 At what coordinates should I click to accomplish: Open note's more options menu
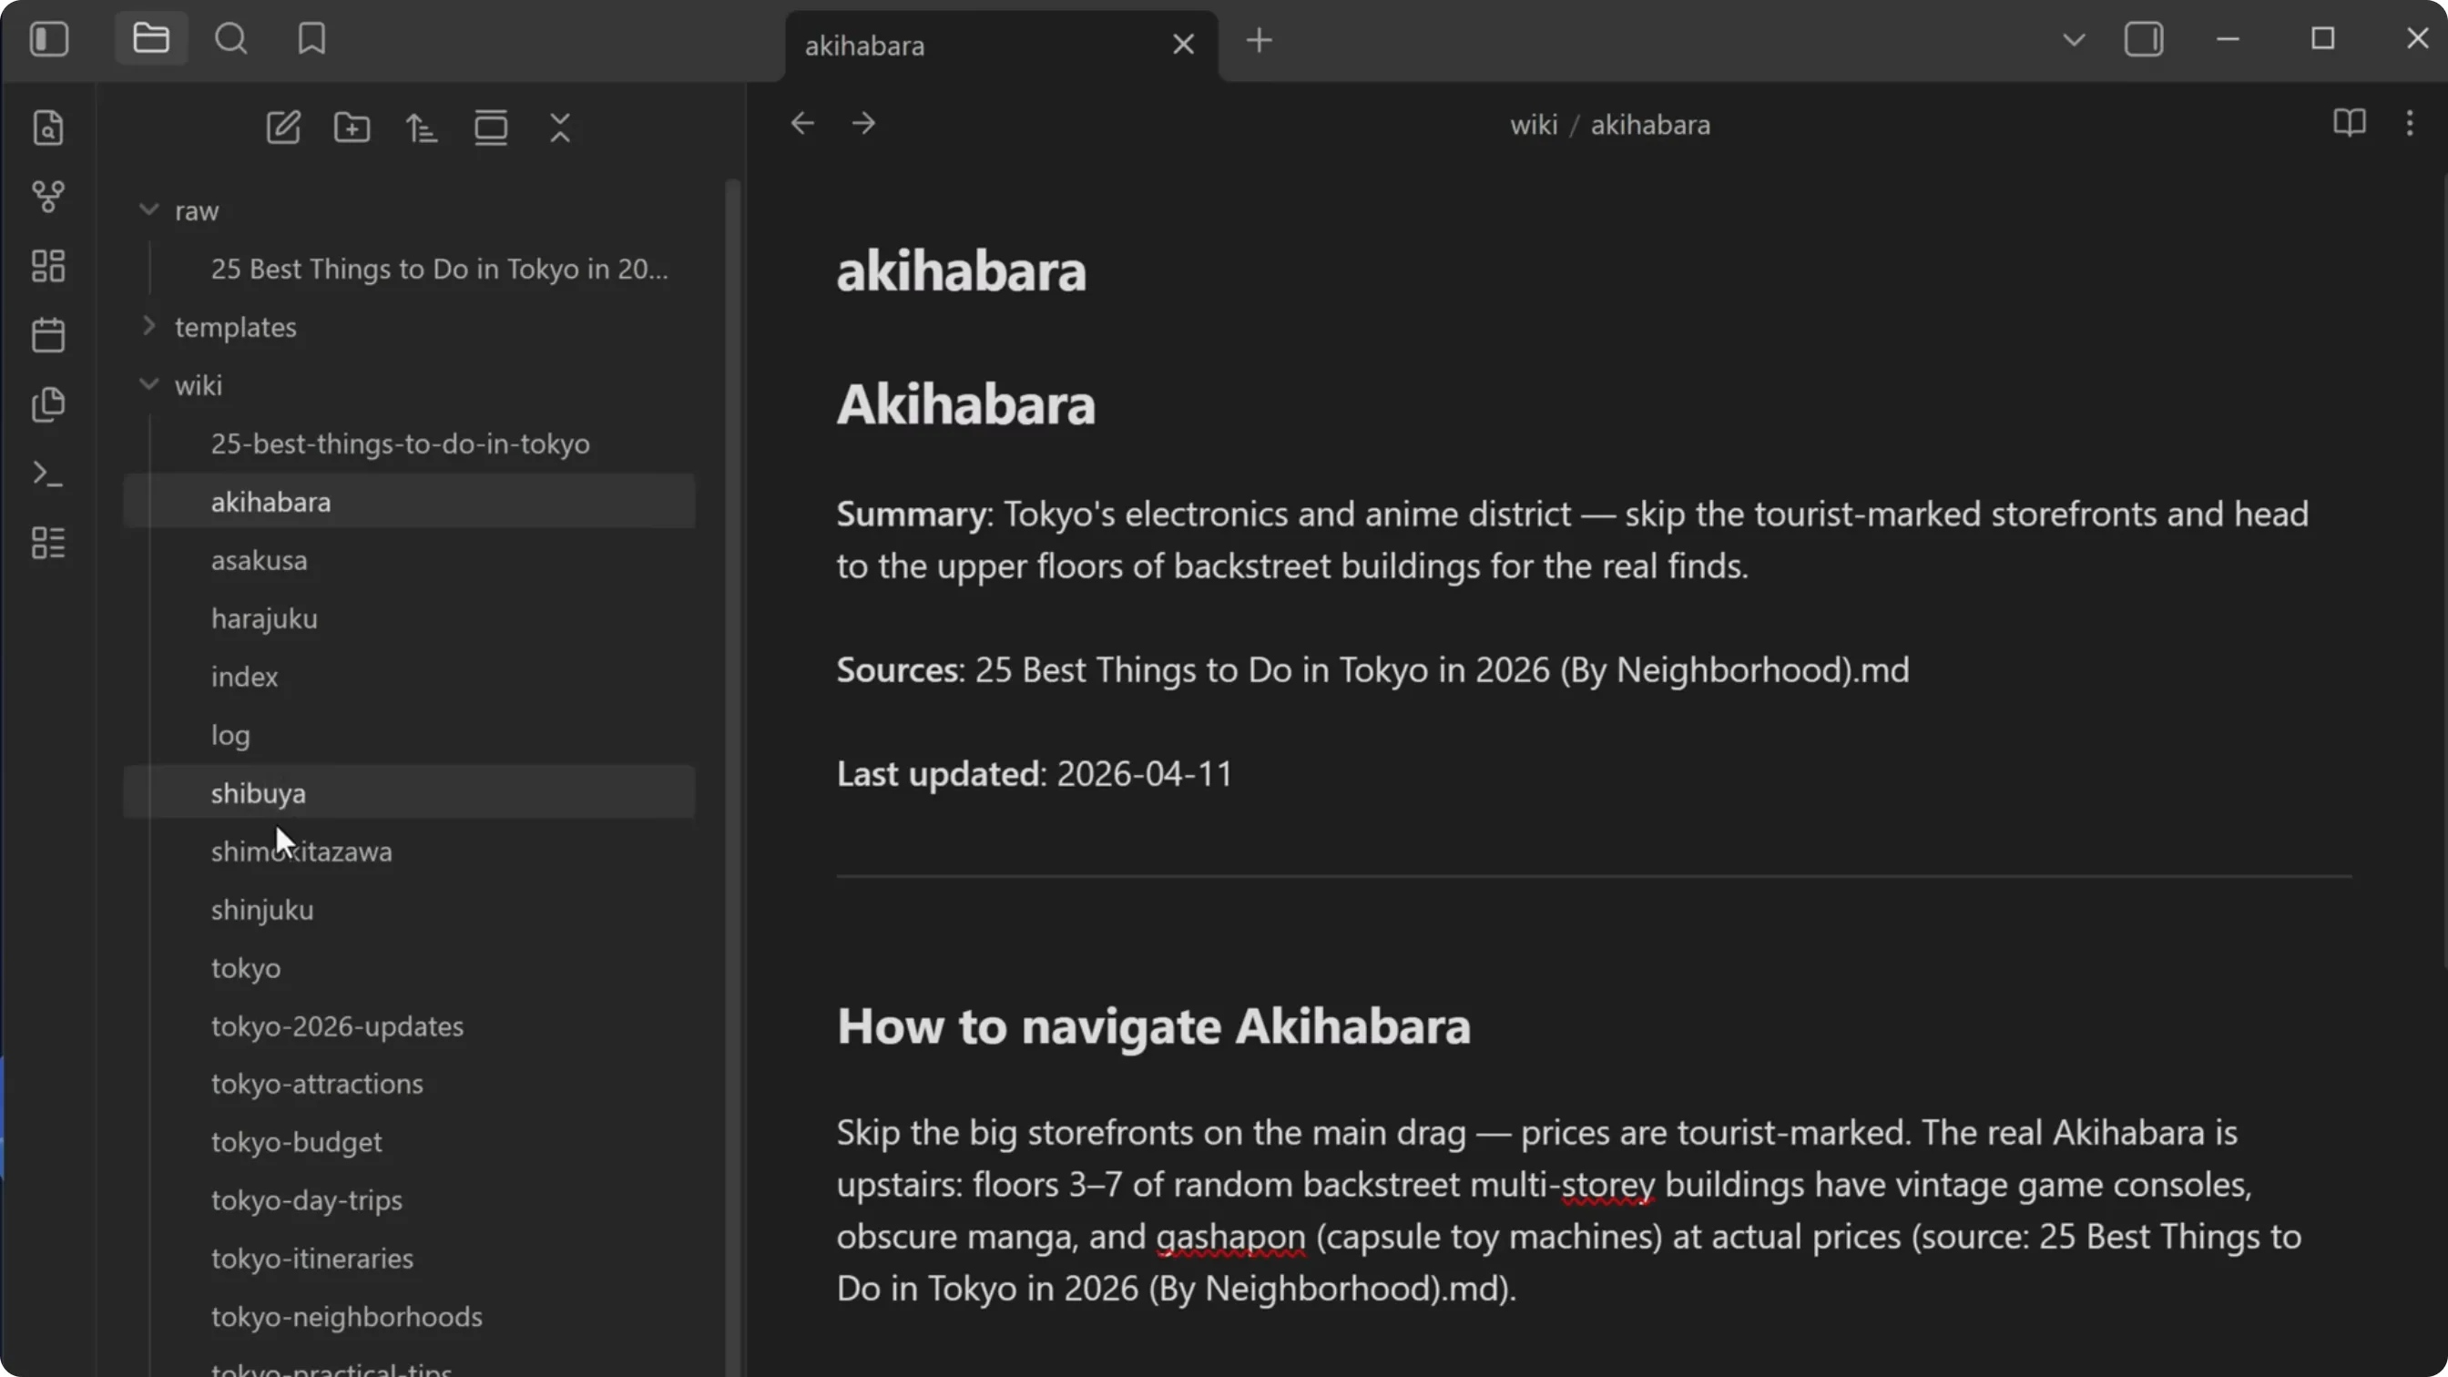point(2410,124)
